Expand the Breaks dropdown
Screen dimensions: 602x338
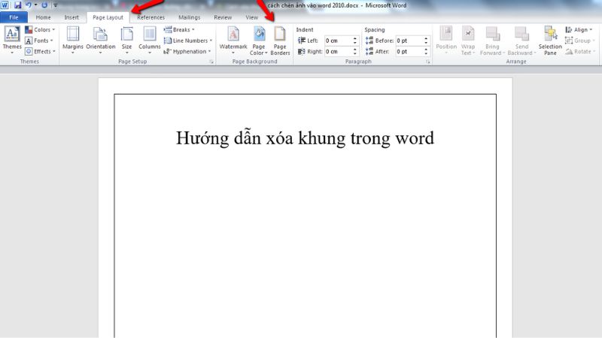(179, 30)
